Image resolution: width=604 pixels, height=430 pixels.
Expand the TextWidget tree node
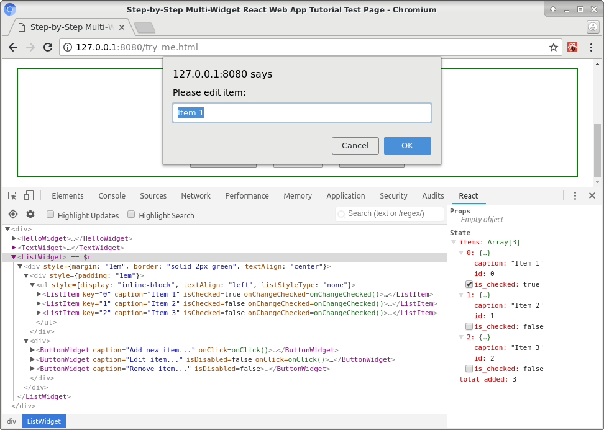pyautogui.click(x=14, y=248)
